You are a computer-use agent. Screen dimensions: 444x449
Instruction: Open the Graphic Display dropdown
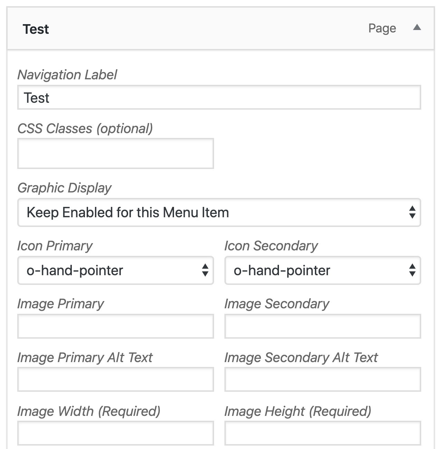coord(219,212)
